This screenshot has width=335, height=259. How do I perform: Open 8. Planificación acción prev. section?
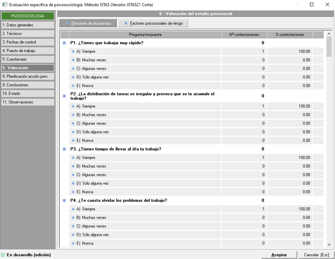click(x=27, y=77)
